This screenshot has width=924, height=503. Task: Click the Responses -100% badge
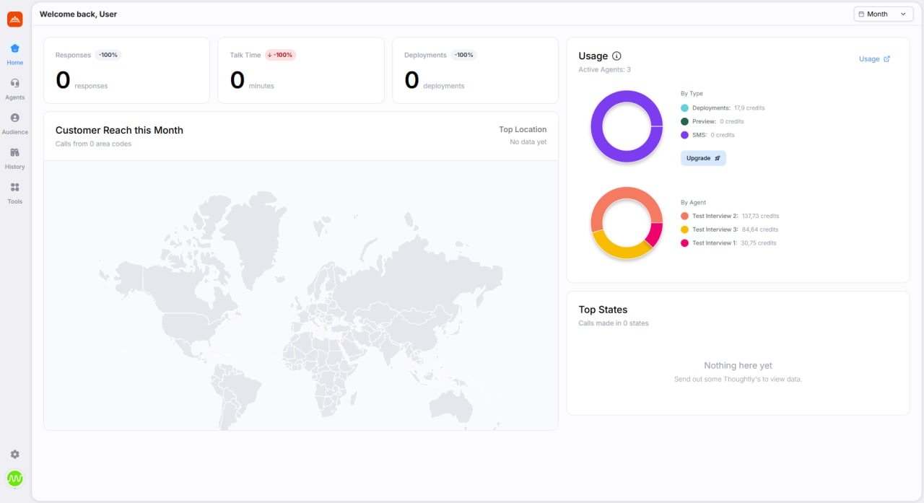[108, 55]
